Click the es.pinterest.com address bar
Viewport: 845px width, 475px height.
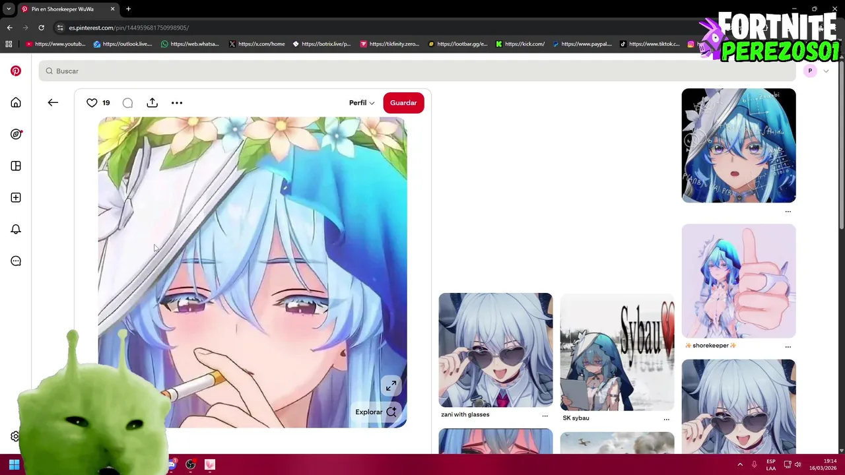point(129,28)
